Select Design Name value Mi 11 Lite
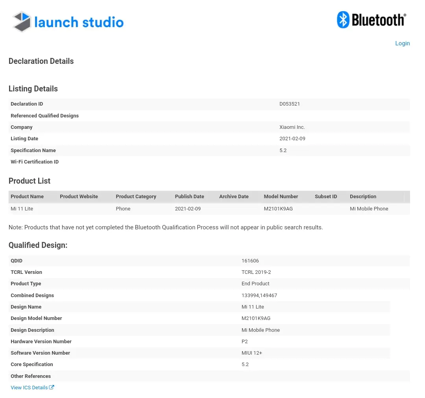The image size is (425, 398). pos(253,307)
